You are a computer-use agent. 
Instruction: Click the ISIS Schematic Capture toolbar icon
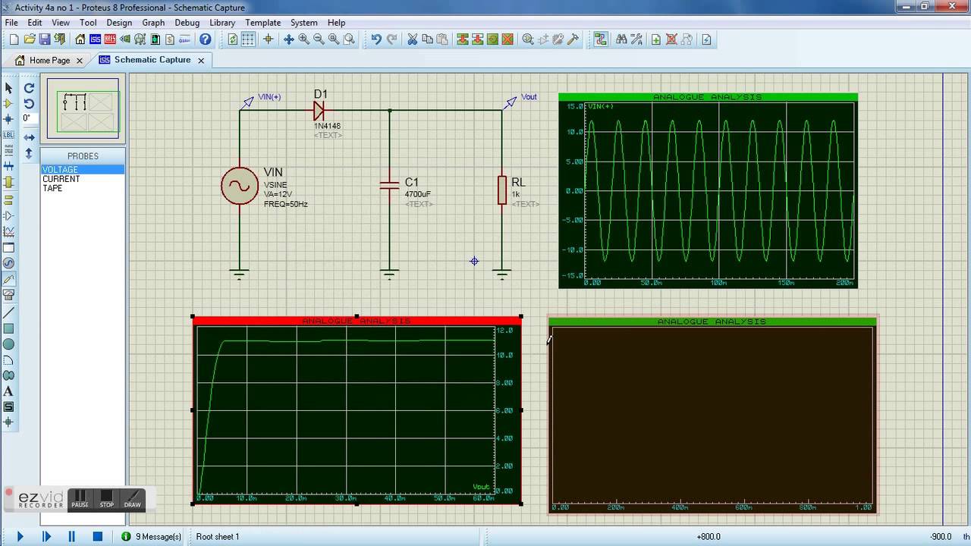click(x=95, y=39)
